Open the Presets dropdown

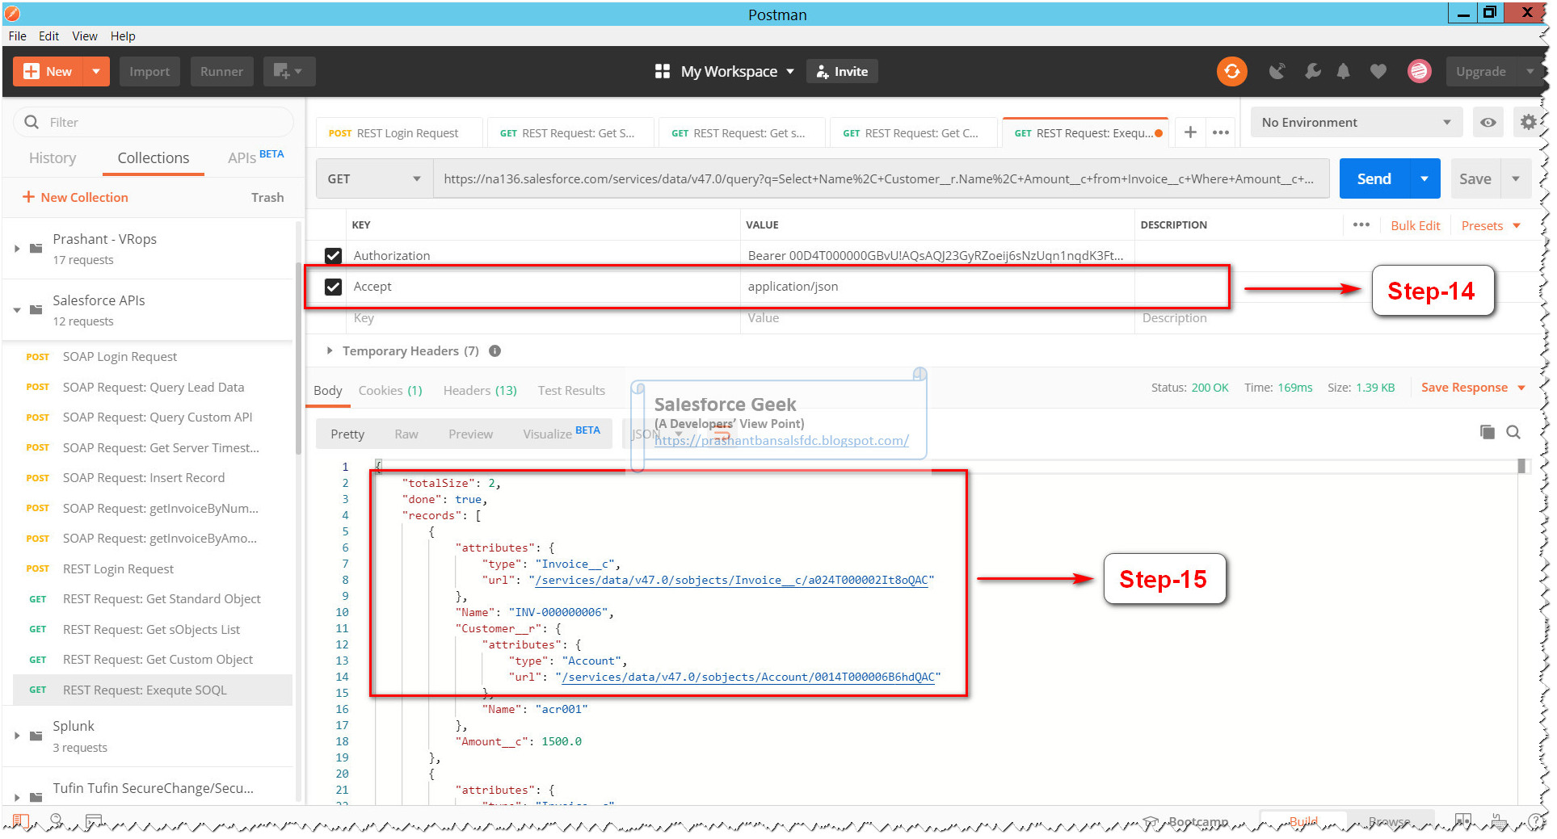coord(1491,225)
